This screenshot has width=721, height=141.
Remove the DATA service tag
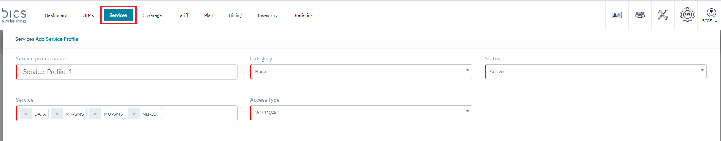(26, 114)
